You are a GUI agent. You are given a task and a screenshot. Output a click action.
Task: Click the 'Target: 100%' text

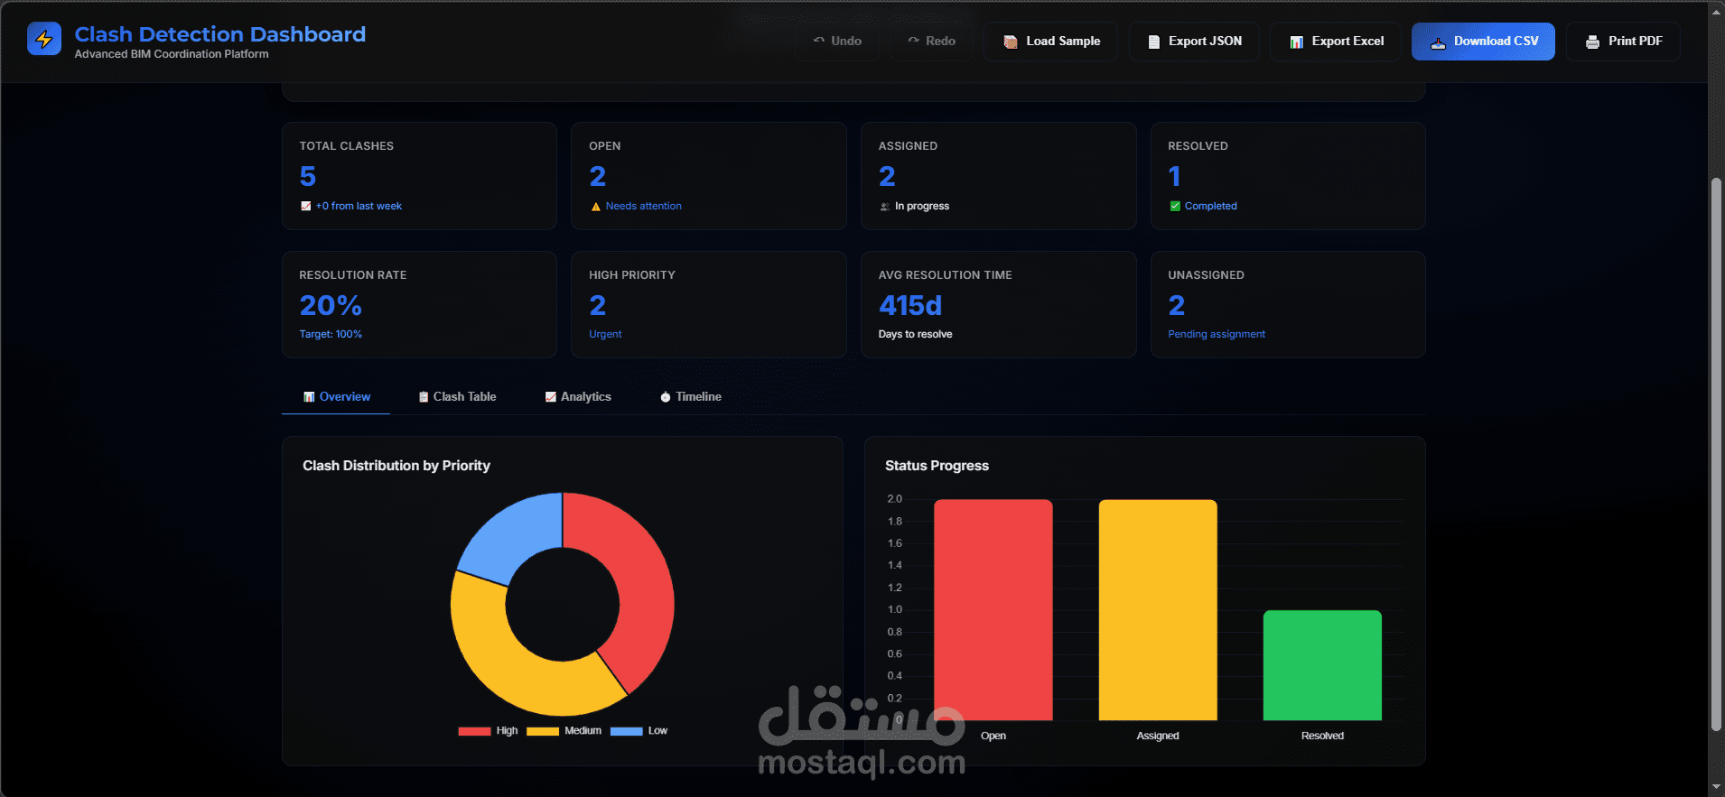coord(331,334)
